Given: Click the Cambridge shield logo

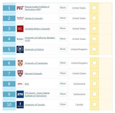Looking at the screenshot, I should pos(20,63).
